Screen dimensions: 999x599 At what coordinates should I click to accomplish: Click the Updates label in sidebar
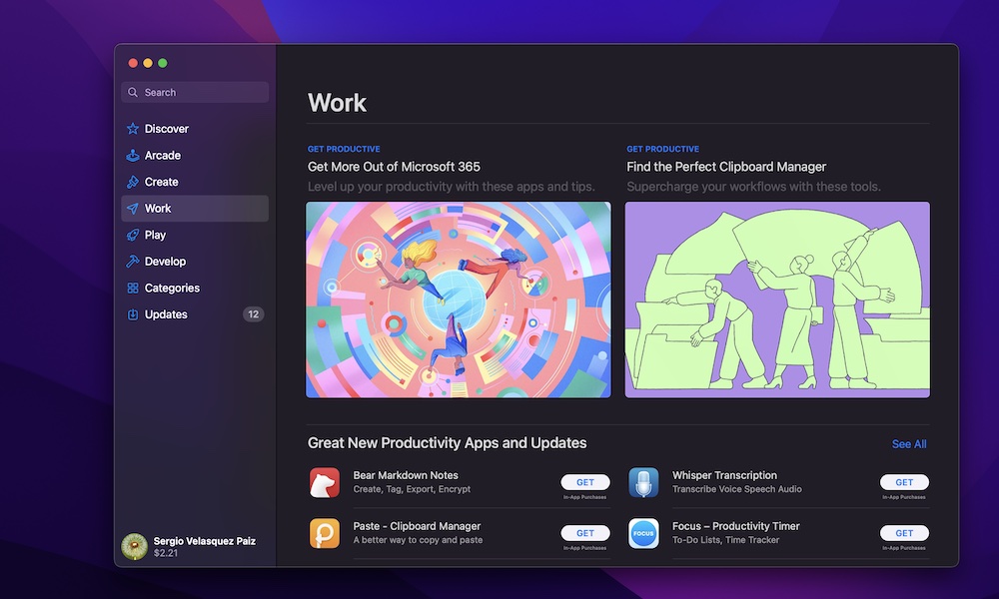[x=166, y=314]
